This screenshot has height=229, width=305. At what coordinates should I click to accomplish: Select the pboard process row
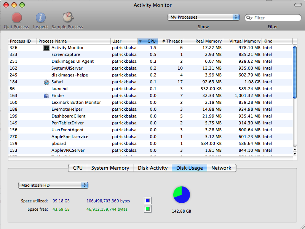pyautogui.click(x=150, y=143)
